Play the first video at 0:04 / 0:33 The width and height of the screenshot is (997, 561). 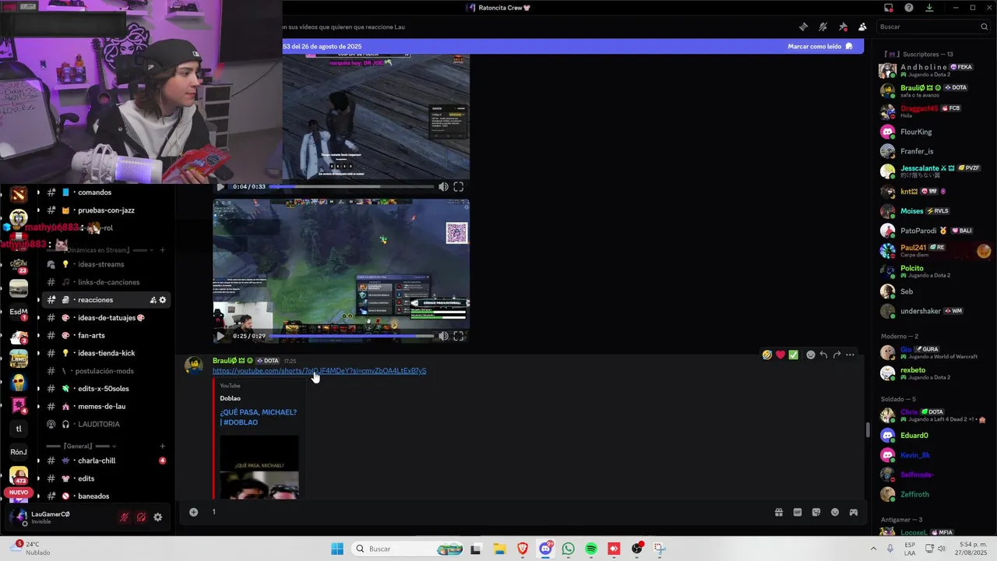pos(220,187)
